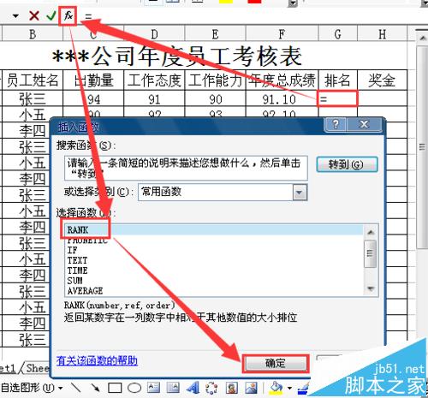Click the function list scrollbar thumb
Image resolution: width=428 pixels, height=398 pixels.
coord(371,253)
